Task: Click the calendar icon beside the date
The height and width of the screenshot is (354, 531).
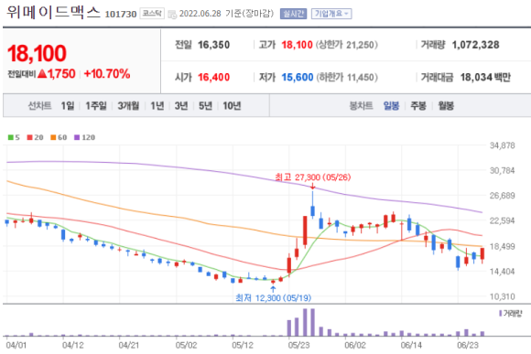Action: tap(172, 15)
